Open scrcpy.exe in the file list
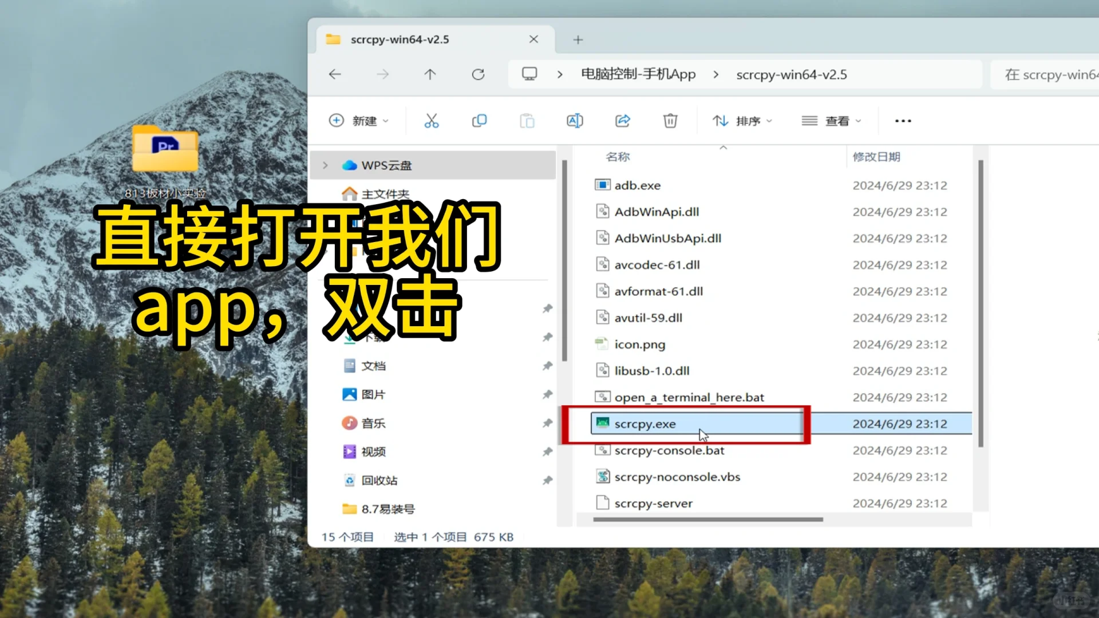1099x618 pixels. coord(647,423)
